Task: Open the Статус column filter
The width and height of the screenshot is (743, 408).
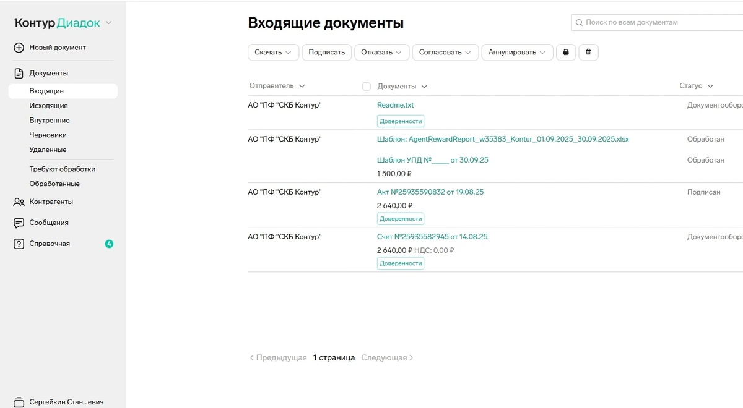Action: point(697,86)
